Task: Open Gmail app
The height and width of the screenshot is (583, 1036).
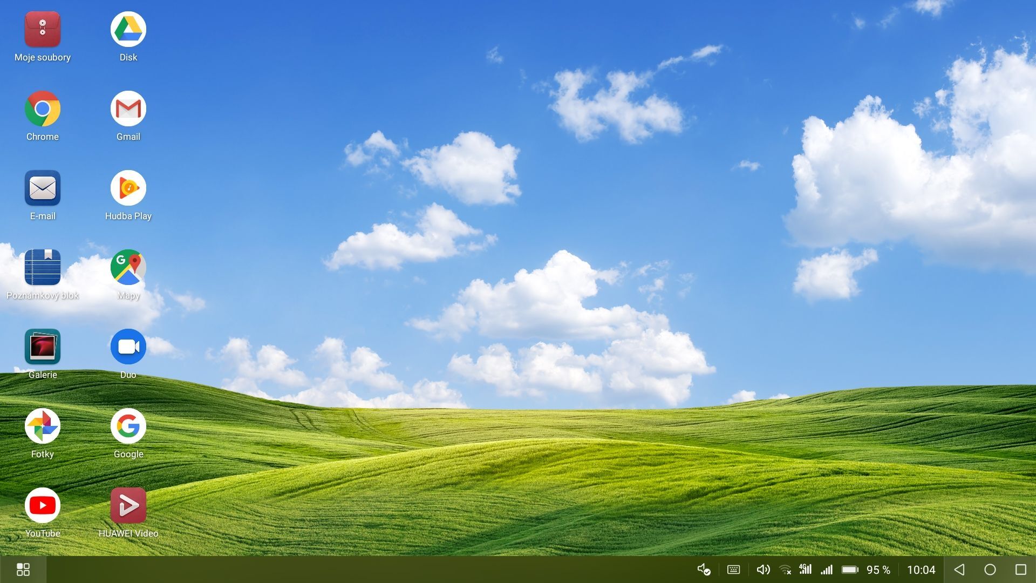Action: tap(128, 109)
